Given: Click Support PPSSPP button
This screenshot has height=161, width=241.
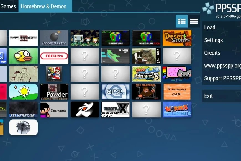Looking at the screenshot, I should 222,78.
